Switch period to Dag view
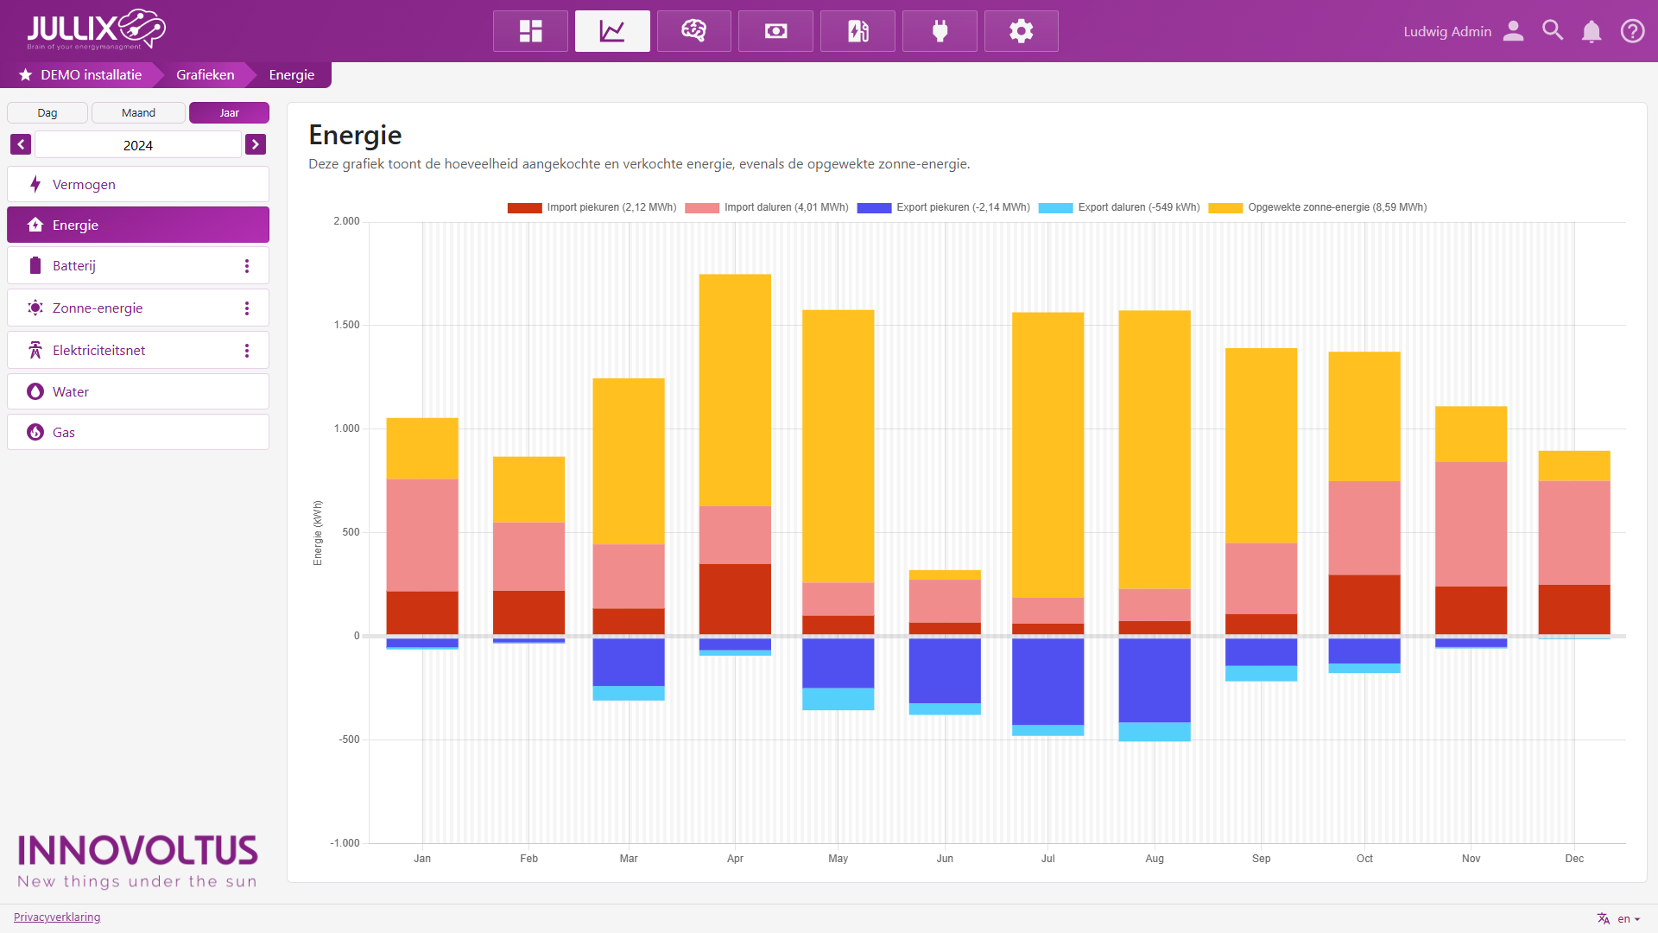This screenshot has width=1658, height=933. coord(47,113)
